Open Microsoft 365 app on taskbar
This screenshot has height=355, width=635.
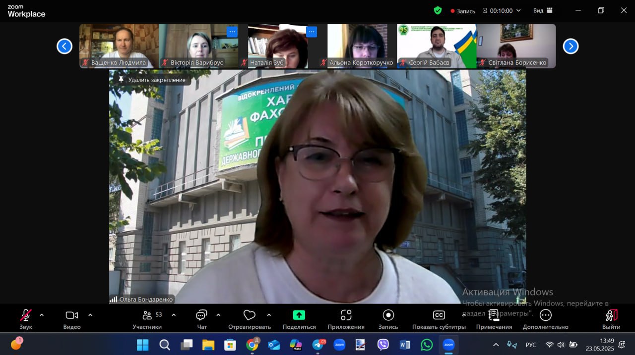pos(296,345)
